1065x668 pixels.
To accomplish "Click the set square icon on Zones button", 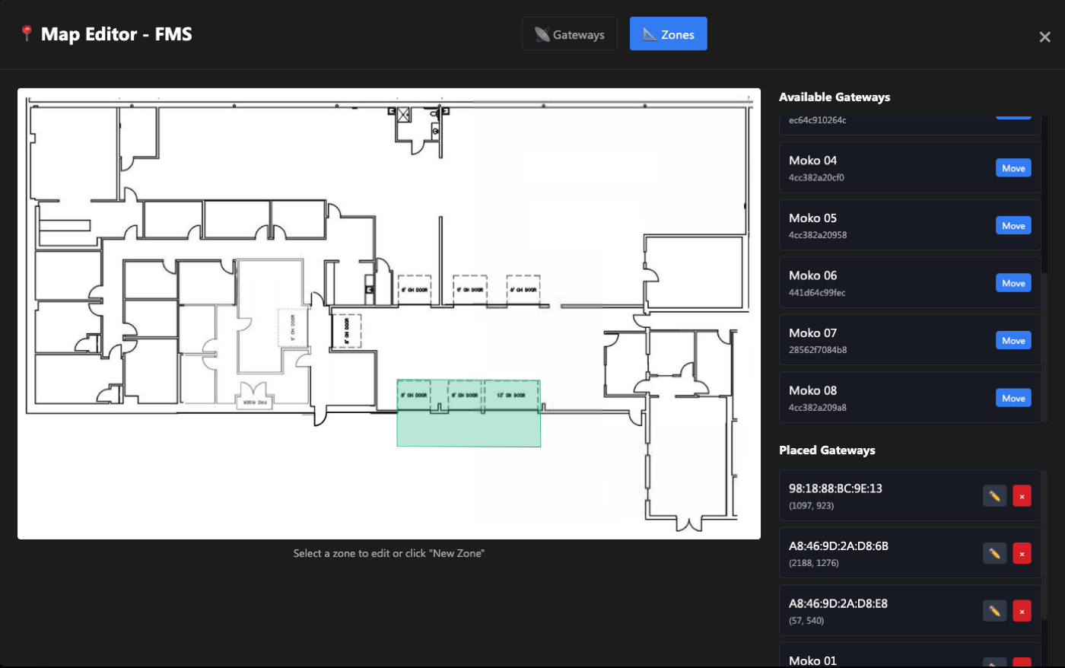I will 648,33.
